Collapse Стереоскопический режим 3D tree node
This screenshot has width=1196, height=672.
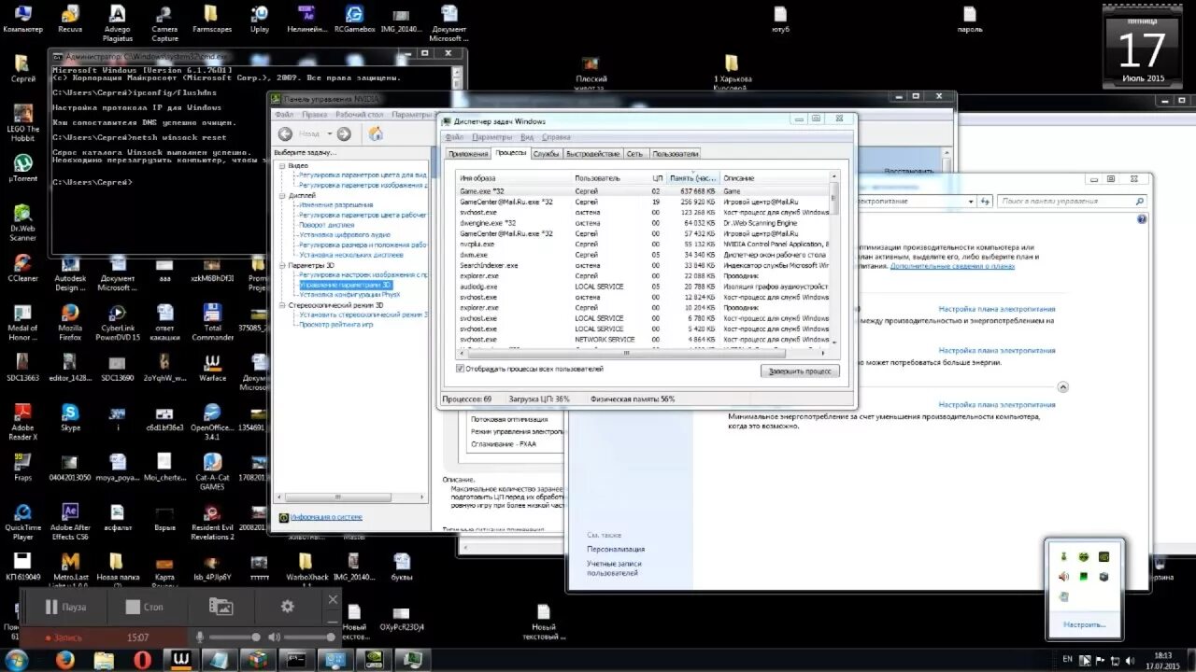(282, 304)
